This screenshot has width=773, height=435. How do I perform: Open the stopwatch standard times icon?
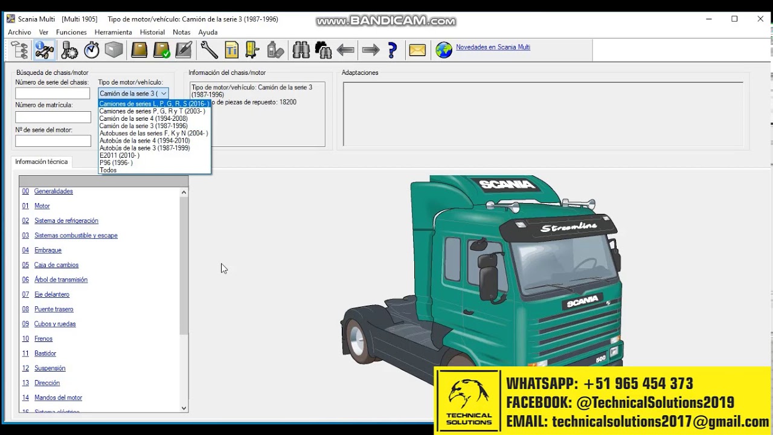pyautogui.click(x=91, y=50)
